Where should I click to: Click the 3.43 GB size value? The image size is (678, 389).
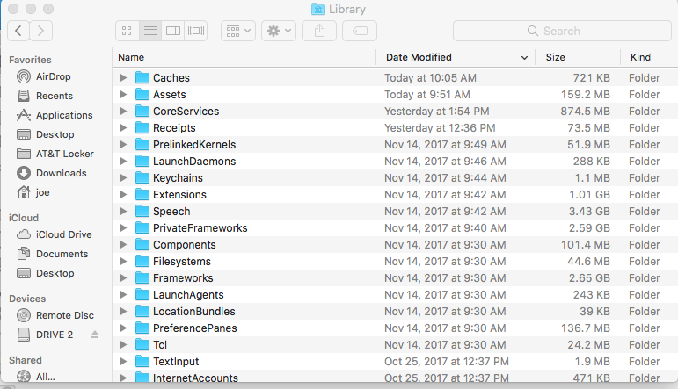(589, 212)
